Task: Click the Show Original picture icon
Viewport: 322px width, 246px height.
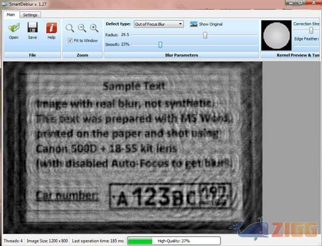Action: click(x=194, y=24)
